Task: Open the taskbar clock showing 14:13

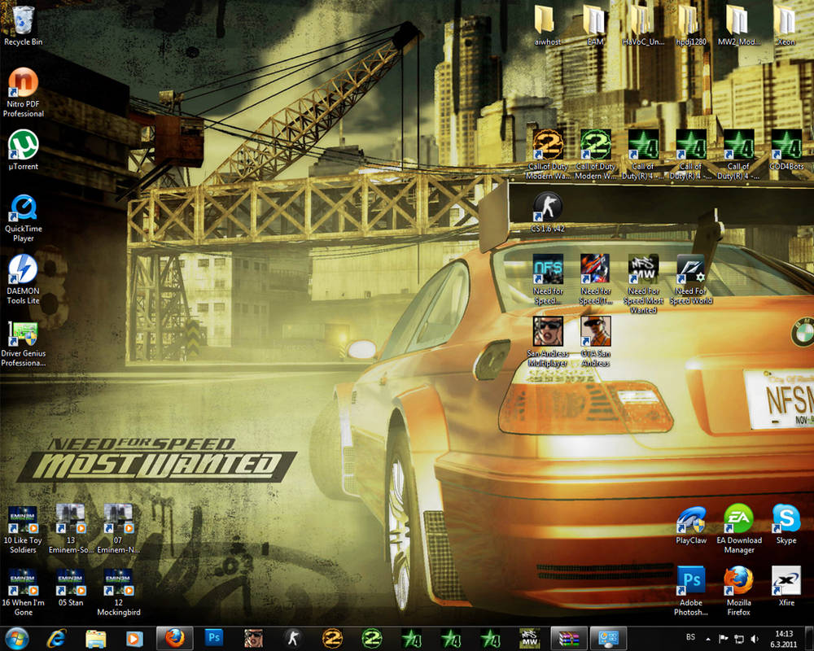Action: pos(784,638)
